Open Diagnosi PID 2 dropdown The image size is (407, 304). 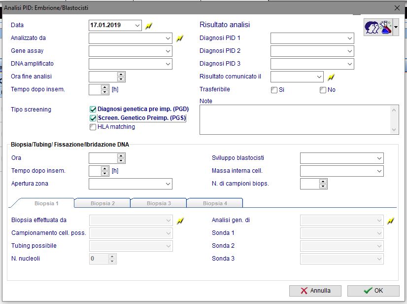coord(350,51)
